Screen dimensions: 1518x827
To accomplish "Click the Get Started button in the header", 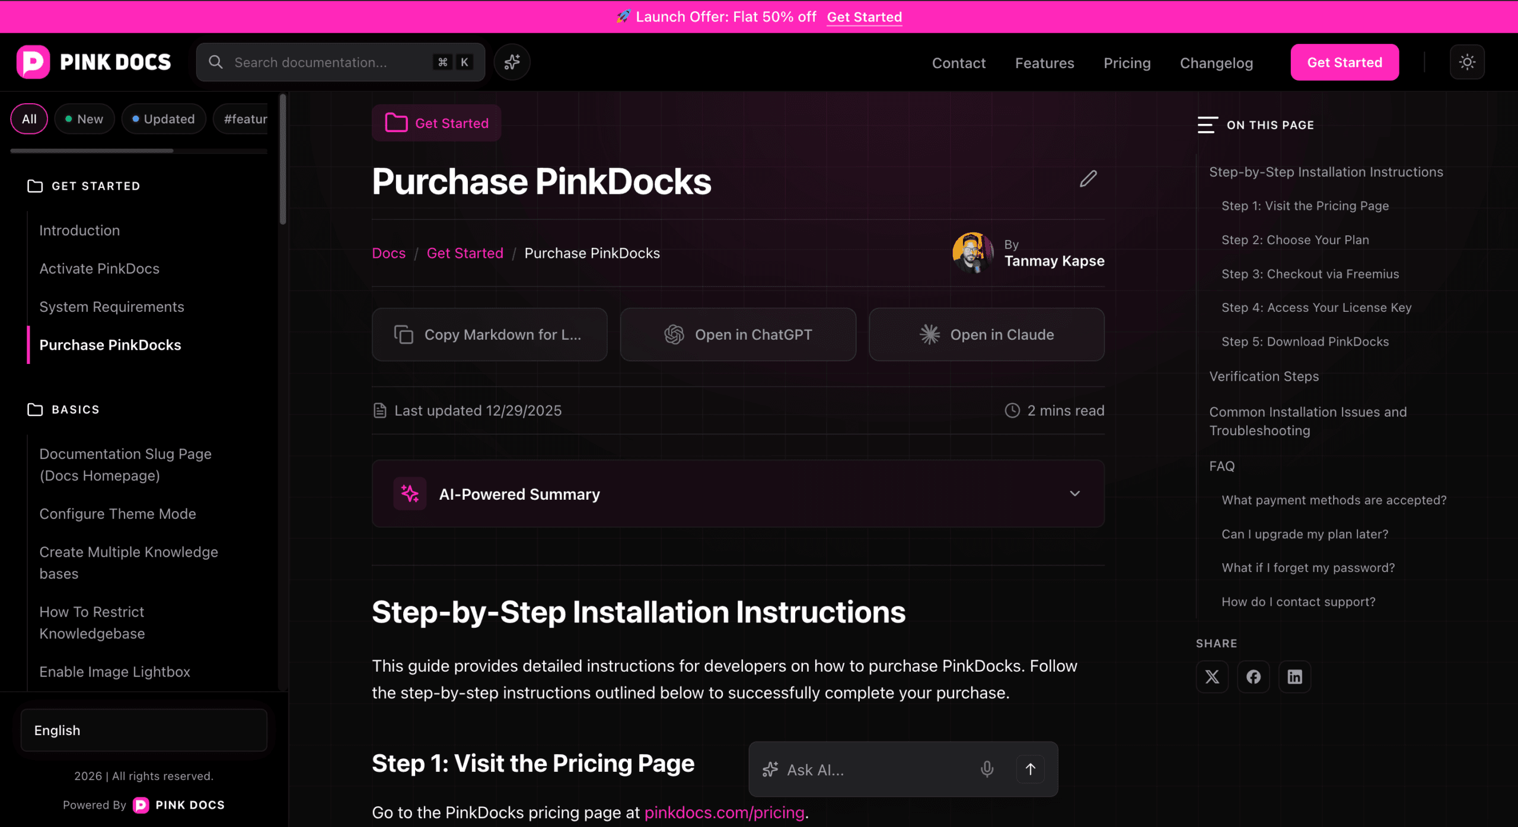I will pyautogui.click(x=1344, y=62).
